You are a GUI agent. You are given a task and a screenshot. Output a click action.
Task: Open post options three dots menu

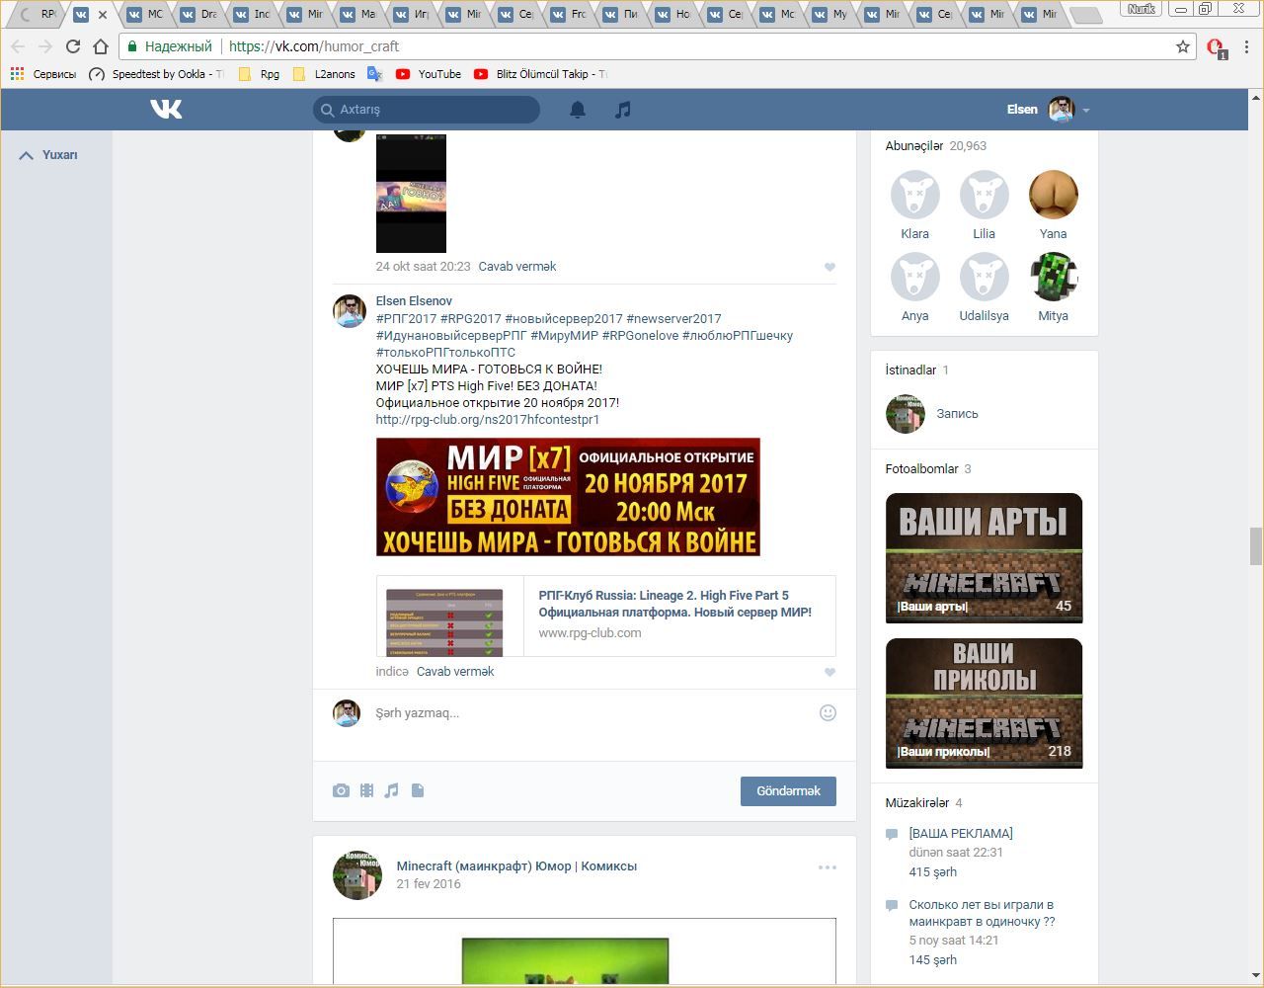pos(828,866)
